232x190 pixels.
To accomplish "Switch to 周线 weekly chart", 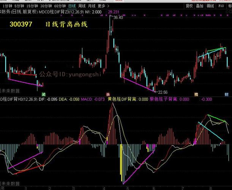I will pyautogui.click(x=82, y=6).
